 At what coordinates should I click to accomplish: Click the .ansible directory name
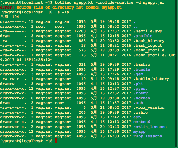coord(143,36)
